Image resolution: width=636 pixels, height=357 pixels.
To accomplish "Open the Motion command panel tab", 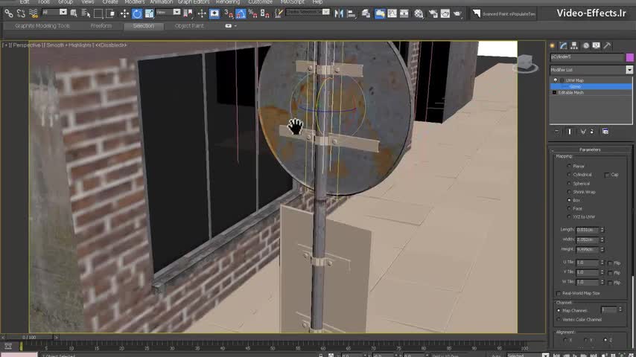I will coord(585,45).
